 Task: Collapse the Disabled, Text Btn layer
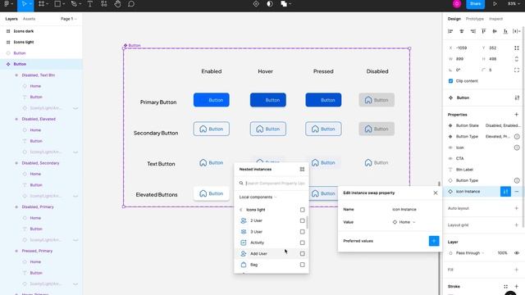(x=16, y=75)
